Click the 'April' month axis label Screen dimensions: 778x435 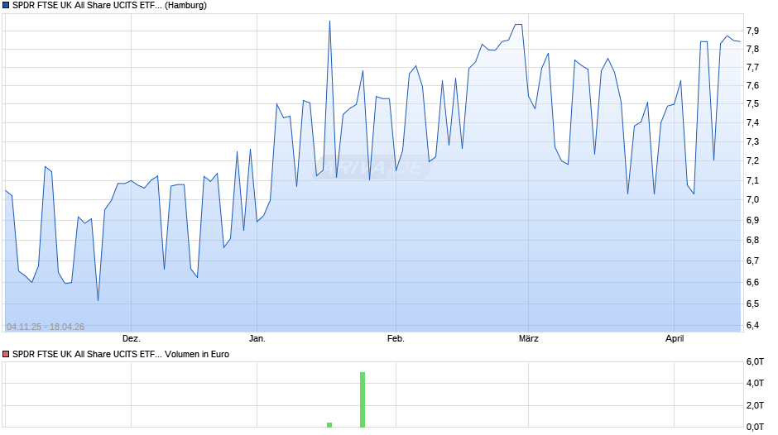click(675, 339)
